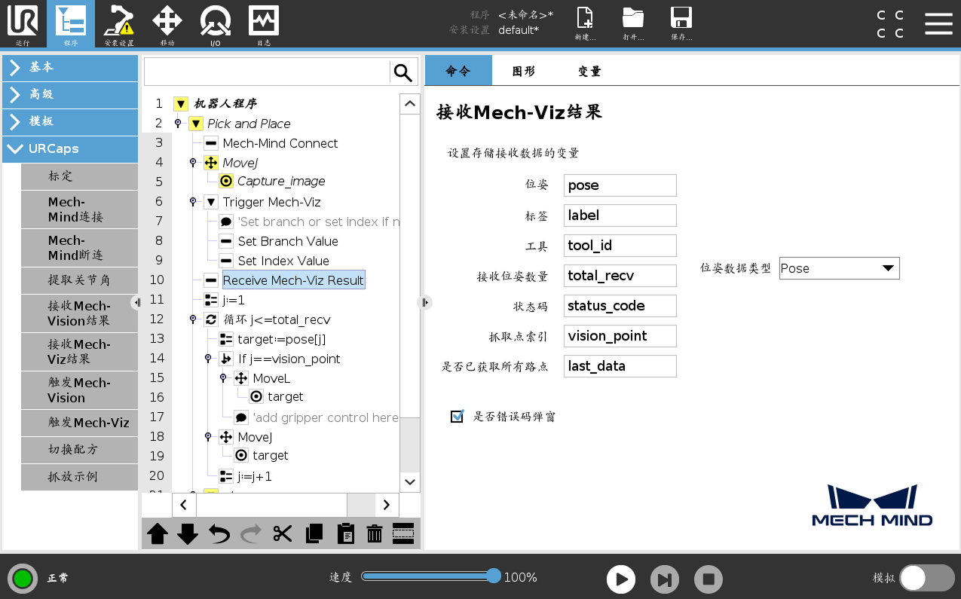Enable 模拟 simulation mode
The image size is (961, 599).
pos(927,578)
